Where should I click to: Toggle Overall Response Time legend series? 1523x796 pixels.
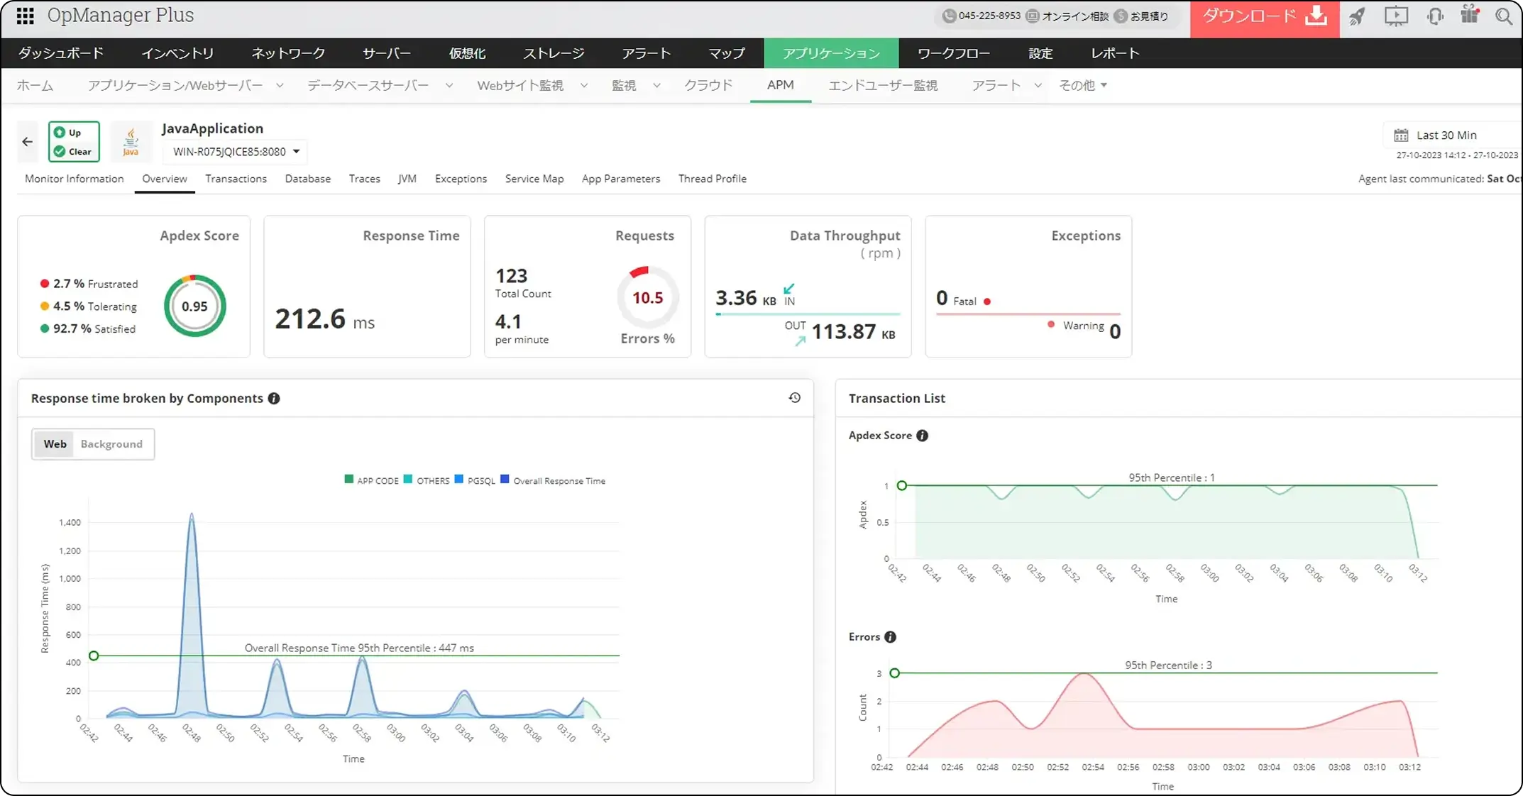point(553,480)
